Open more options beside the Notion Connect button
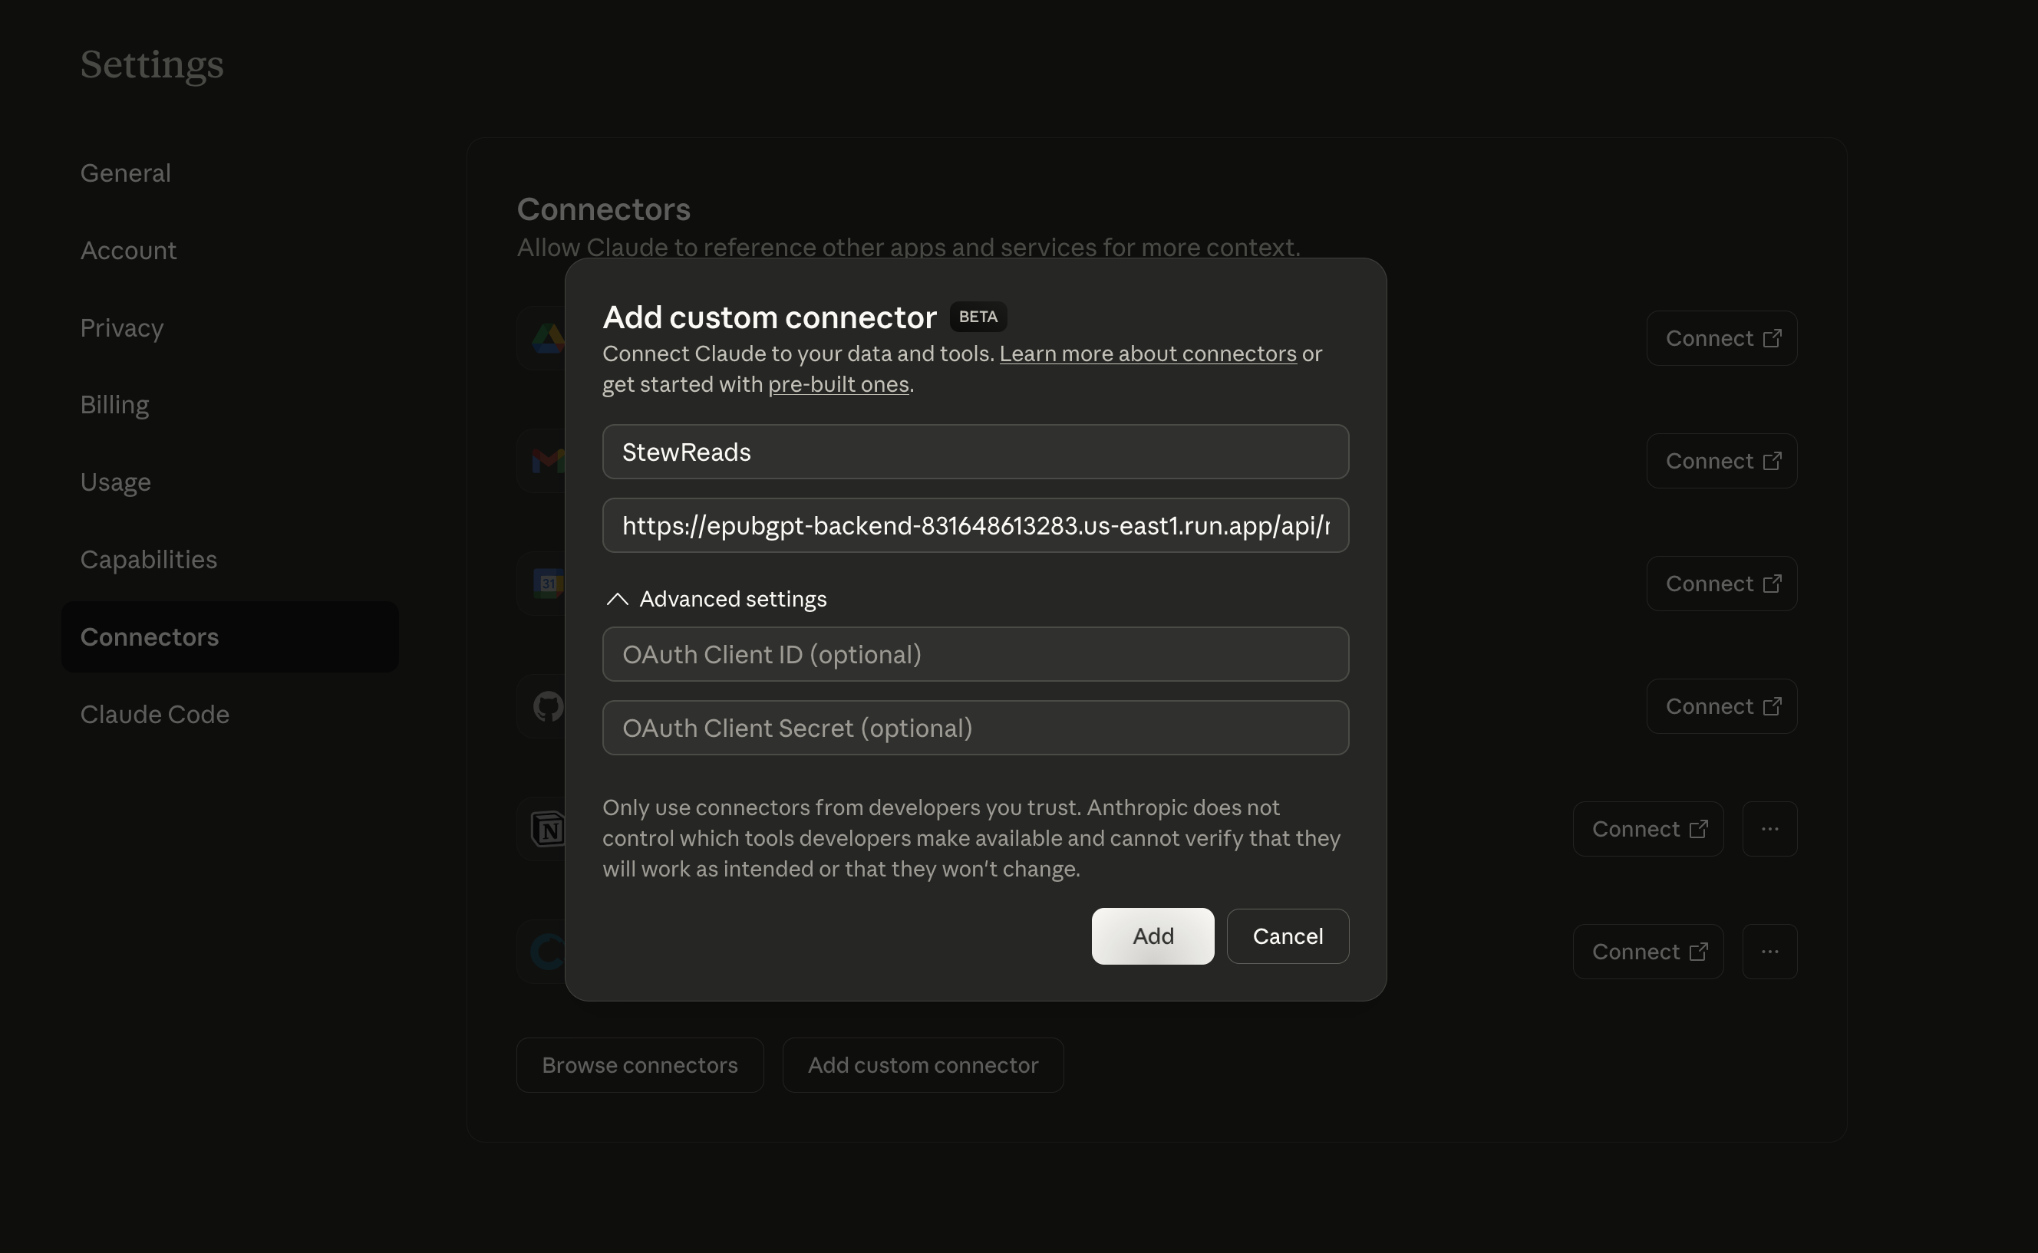The height and width of the screenshot is (1253, 2038). pyautogui.click(x=1769, y=829)
